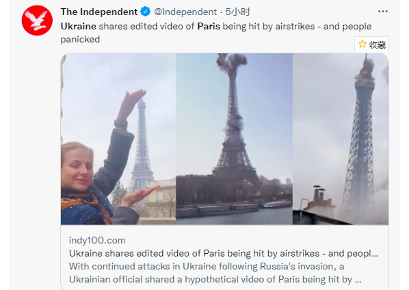This screenshot has width=409, height=290.
Task: Open The Independent's red eagle avatar
Action: point(37,21)
